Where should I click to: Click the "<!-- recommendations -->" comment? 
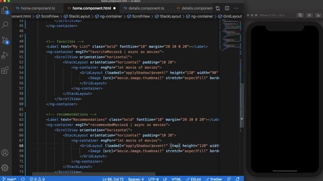(71, 114)
